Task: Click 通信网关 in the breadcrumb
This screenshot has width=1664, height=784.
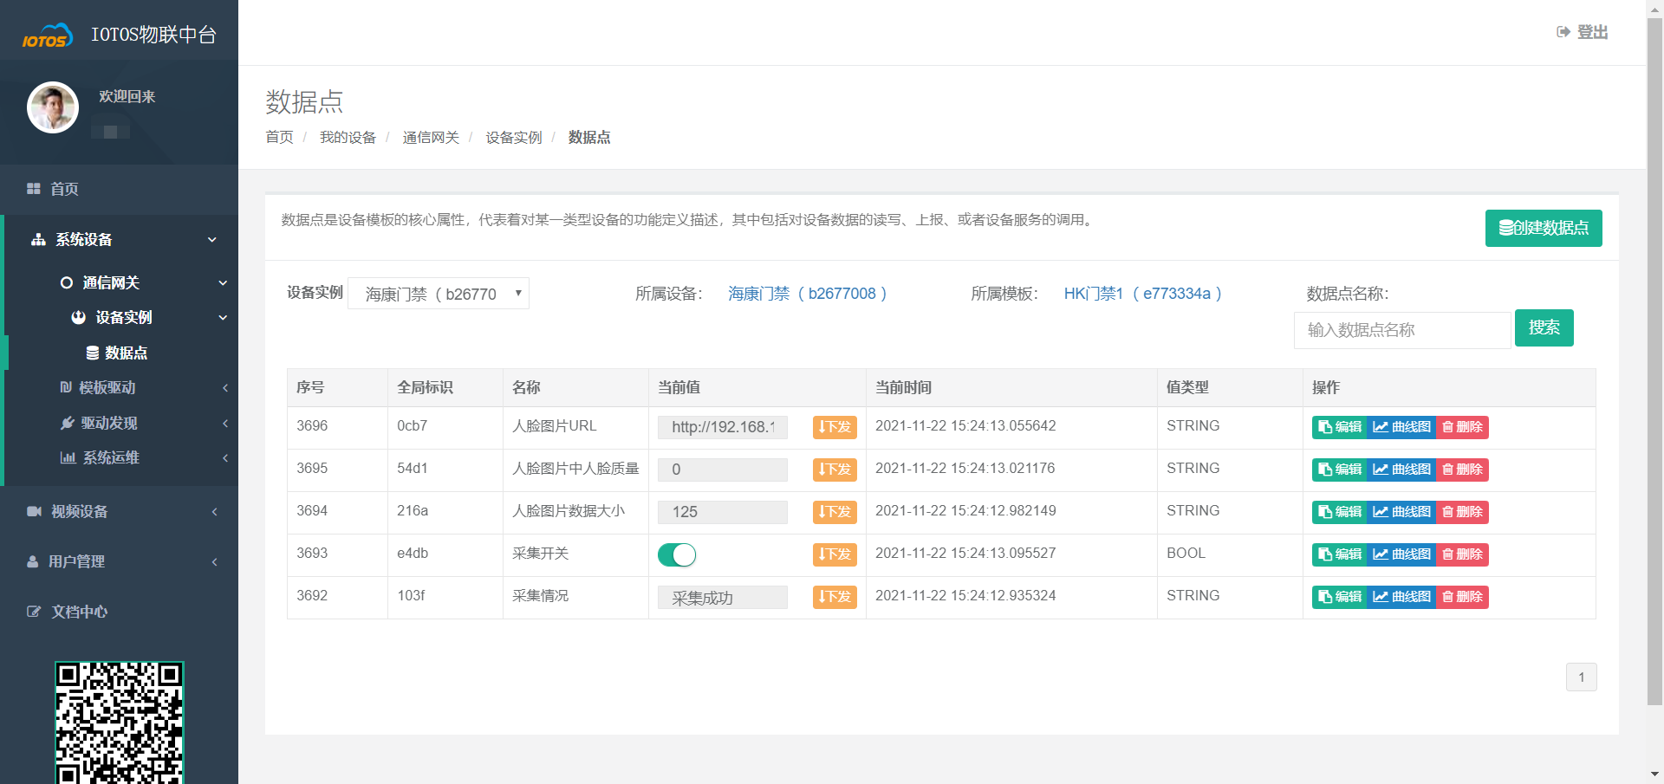Action: (x=431, y=138)
